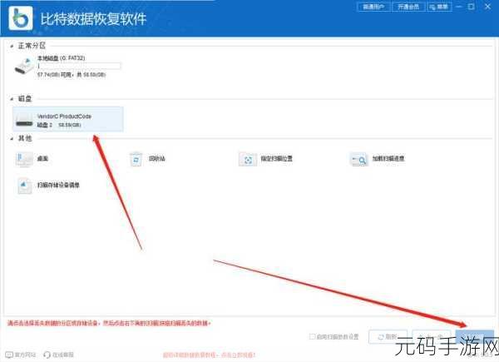Click the online customer service headset icon

(47, 355)
